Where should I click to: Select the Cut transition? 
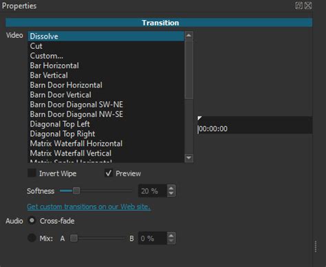[106, 46]
